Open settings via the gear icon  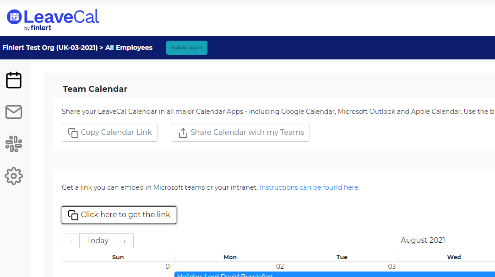pos(14,176)
